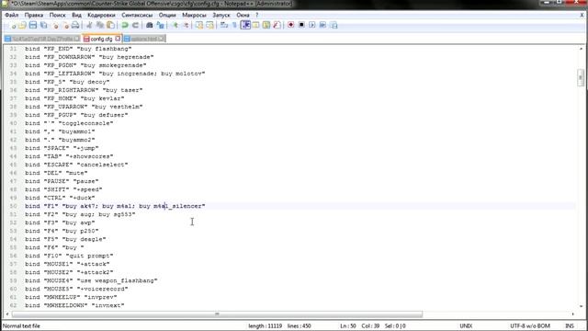The image size is (588, 331).
Task: Click "Normal text file" status field
Action: click(21, 325)
